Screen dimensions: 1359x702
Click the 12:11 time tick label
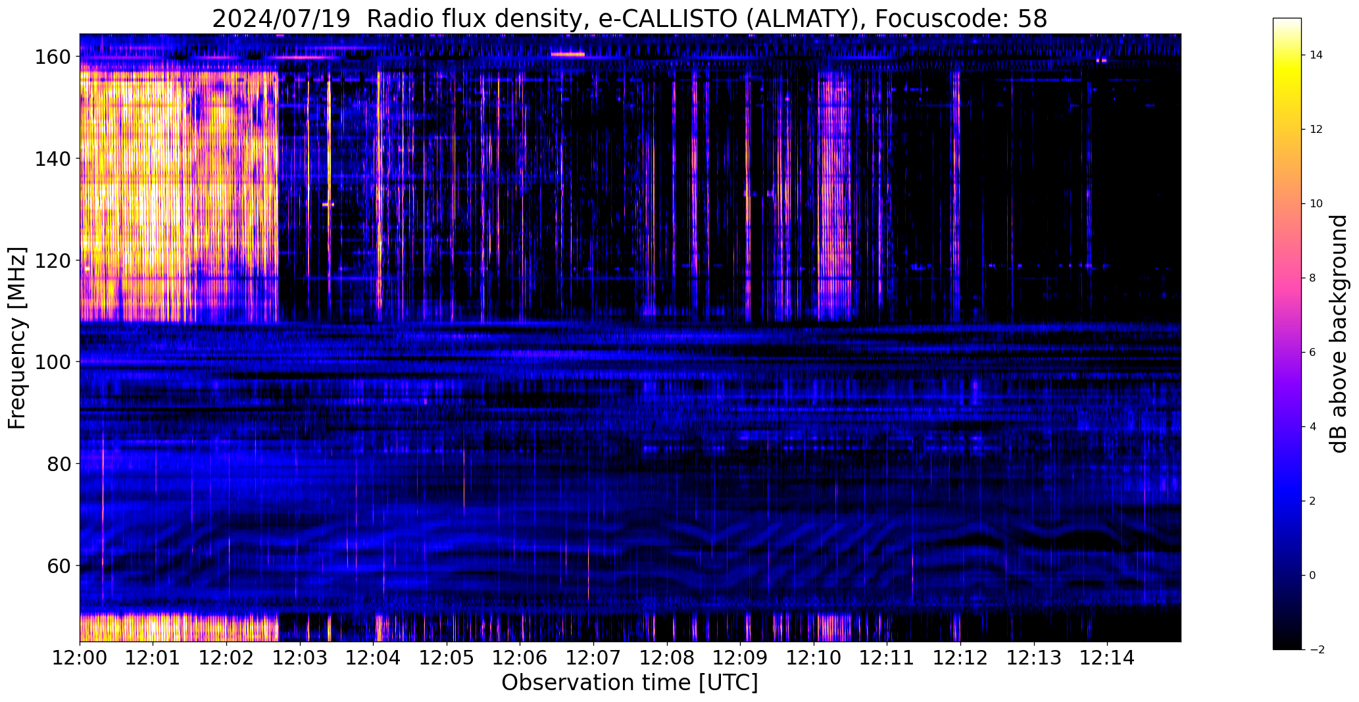pyautogui.click(x=887, y=658)
